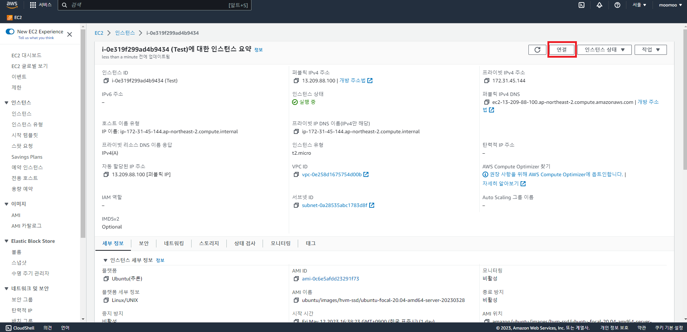This screenshot has width=687, height=332.
Task: Open Savings Plans in sidebar
Action: [x=27, y=157]
